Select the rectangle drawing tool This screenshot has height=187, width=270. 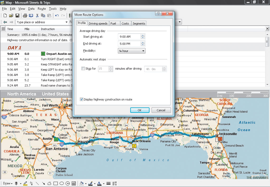coord(56,183)
